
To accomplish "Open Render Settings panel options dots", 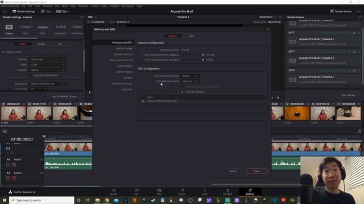I will [81, 17].
